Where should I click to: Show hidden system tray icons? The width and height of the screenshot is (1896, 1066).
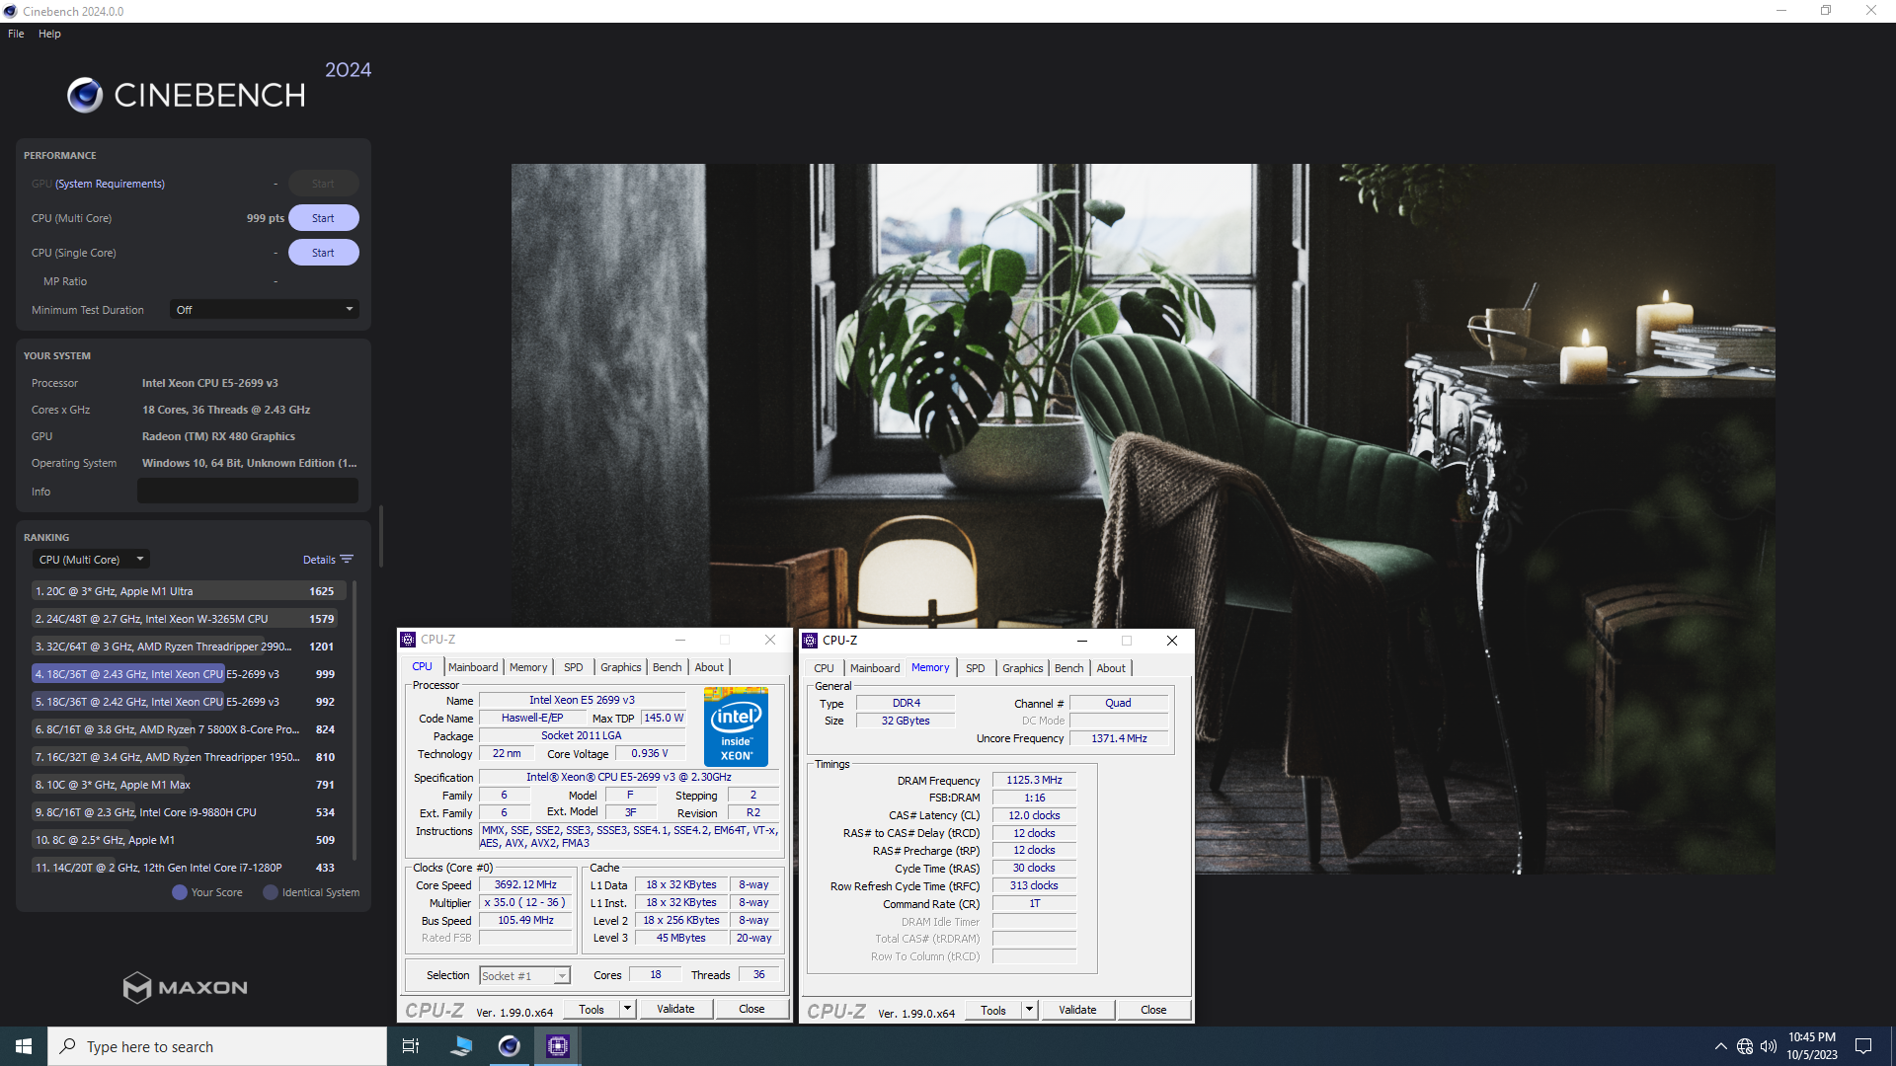[x=1721, y=1046]
